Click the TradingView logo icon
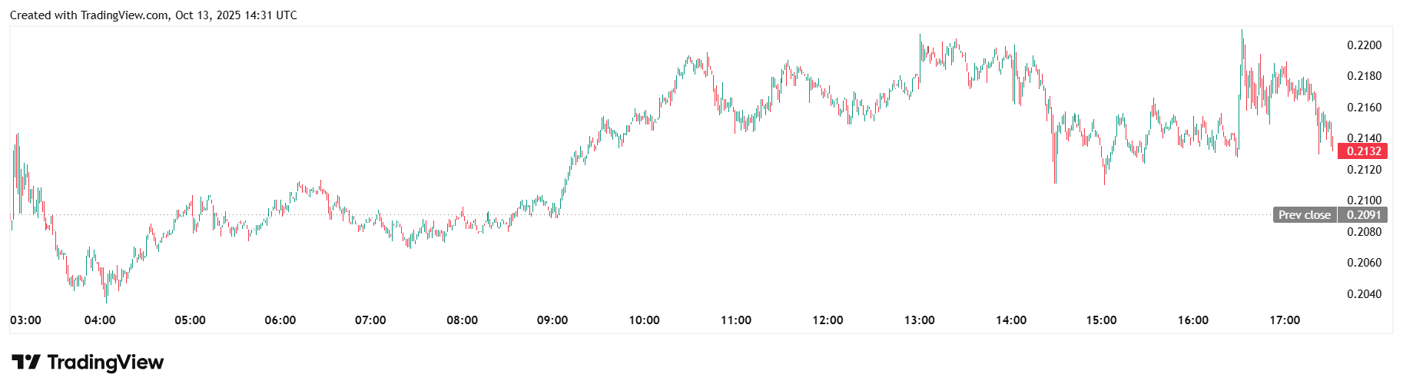This screenshot has width=1403, height=391. click(25, 362)
